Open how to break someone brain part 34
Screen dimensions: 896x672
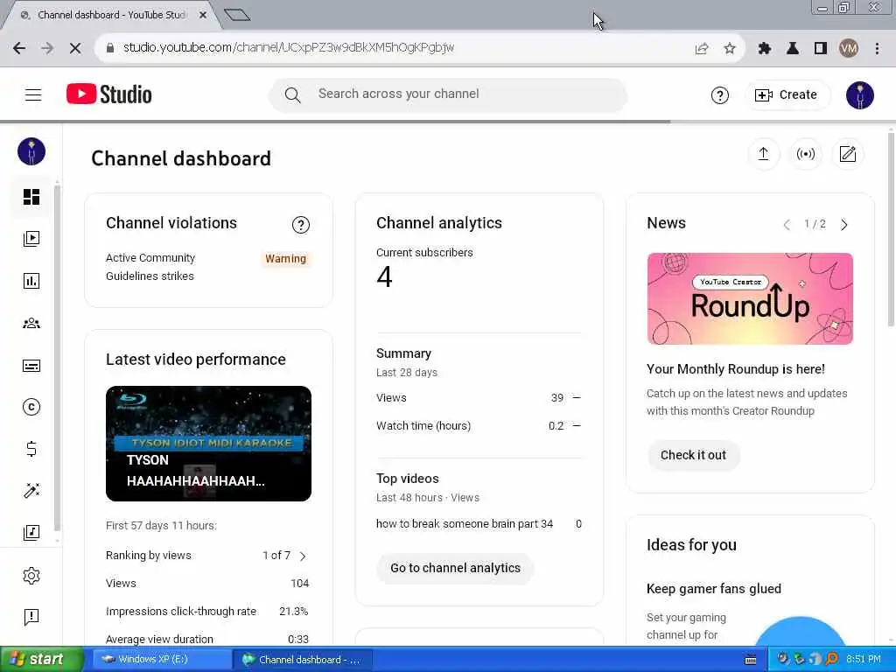click(465, 524)
